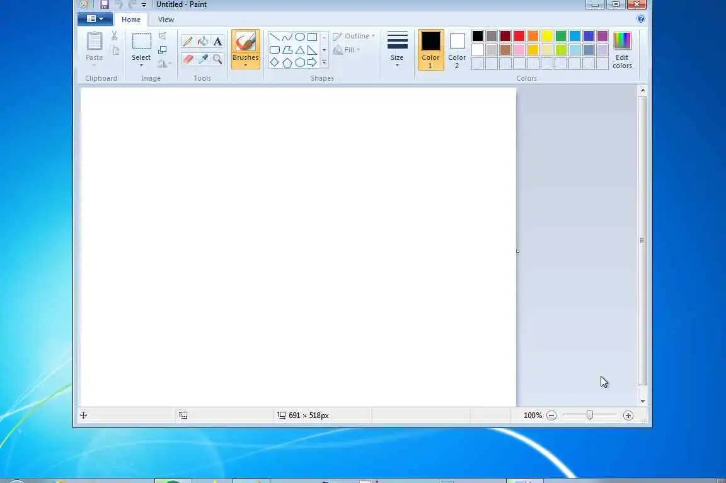Choose the Line shape
This screenshot has width=726, height=483.
tap(275, 37)
